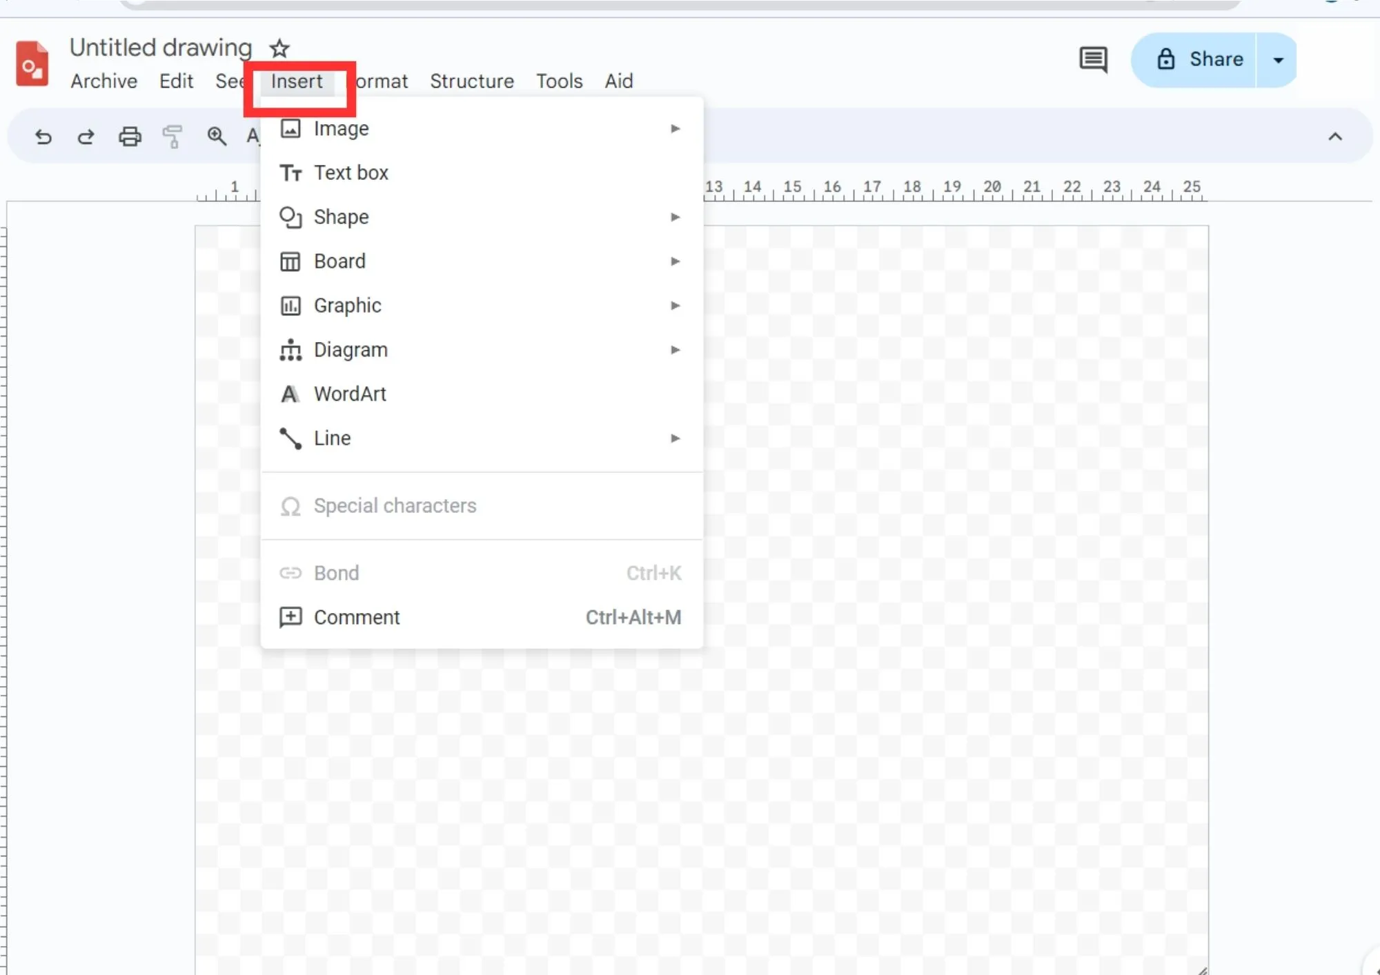
Task: Click the print icon in toolbar
Action: (x=129, y=136)
